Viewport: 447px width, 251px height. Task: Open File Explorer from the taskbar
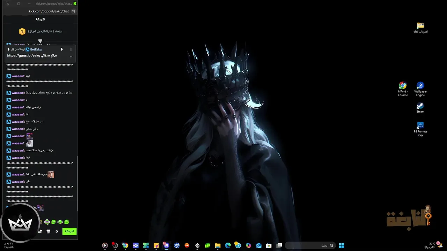pyautogui.click(x=218, y=245)
